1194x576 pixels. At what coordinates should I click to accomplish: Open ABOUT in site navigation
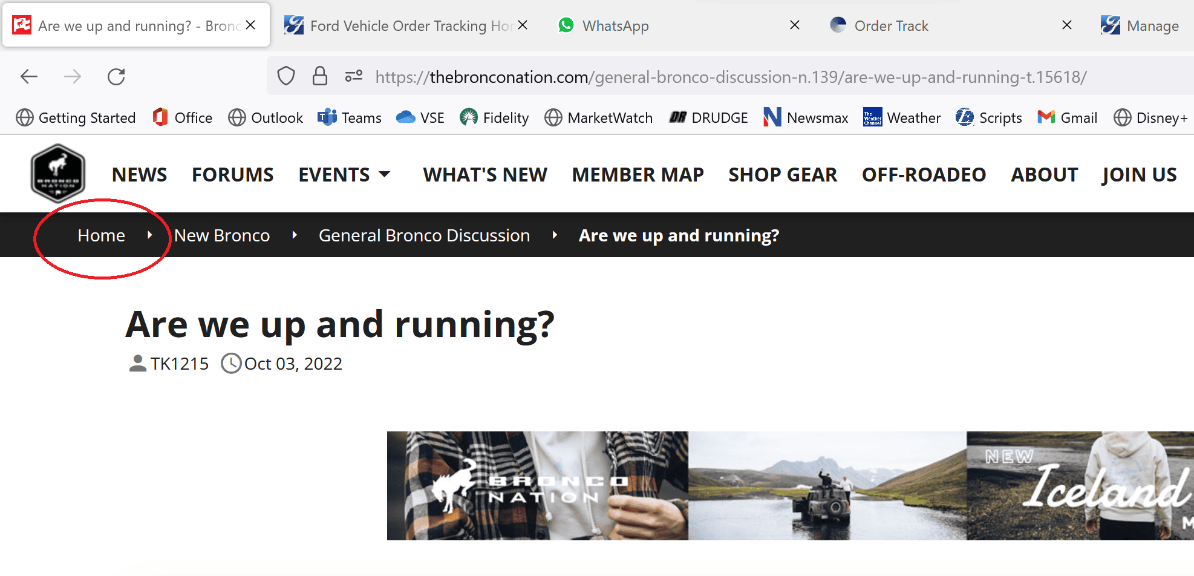[1045, 175]
